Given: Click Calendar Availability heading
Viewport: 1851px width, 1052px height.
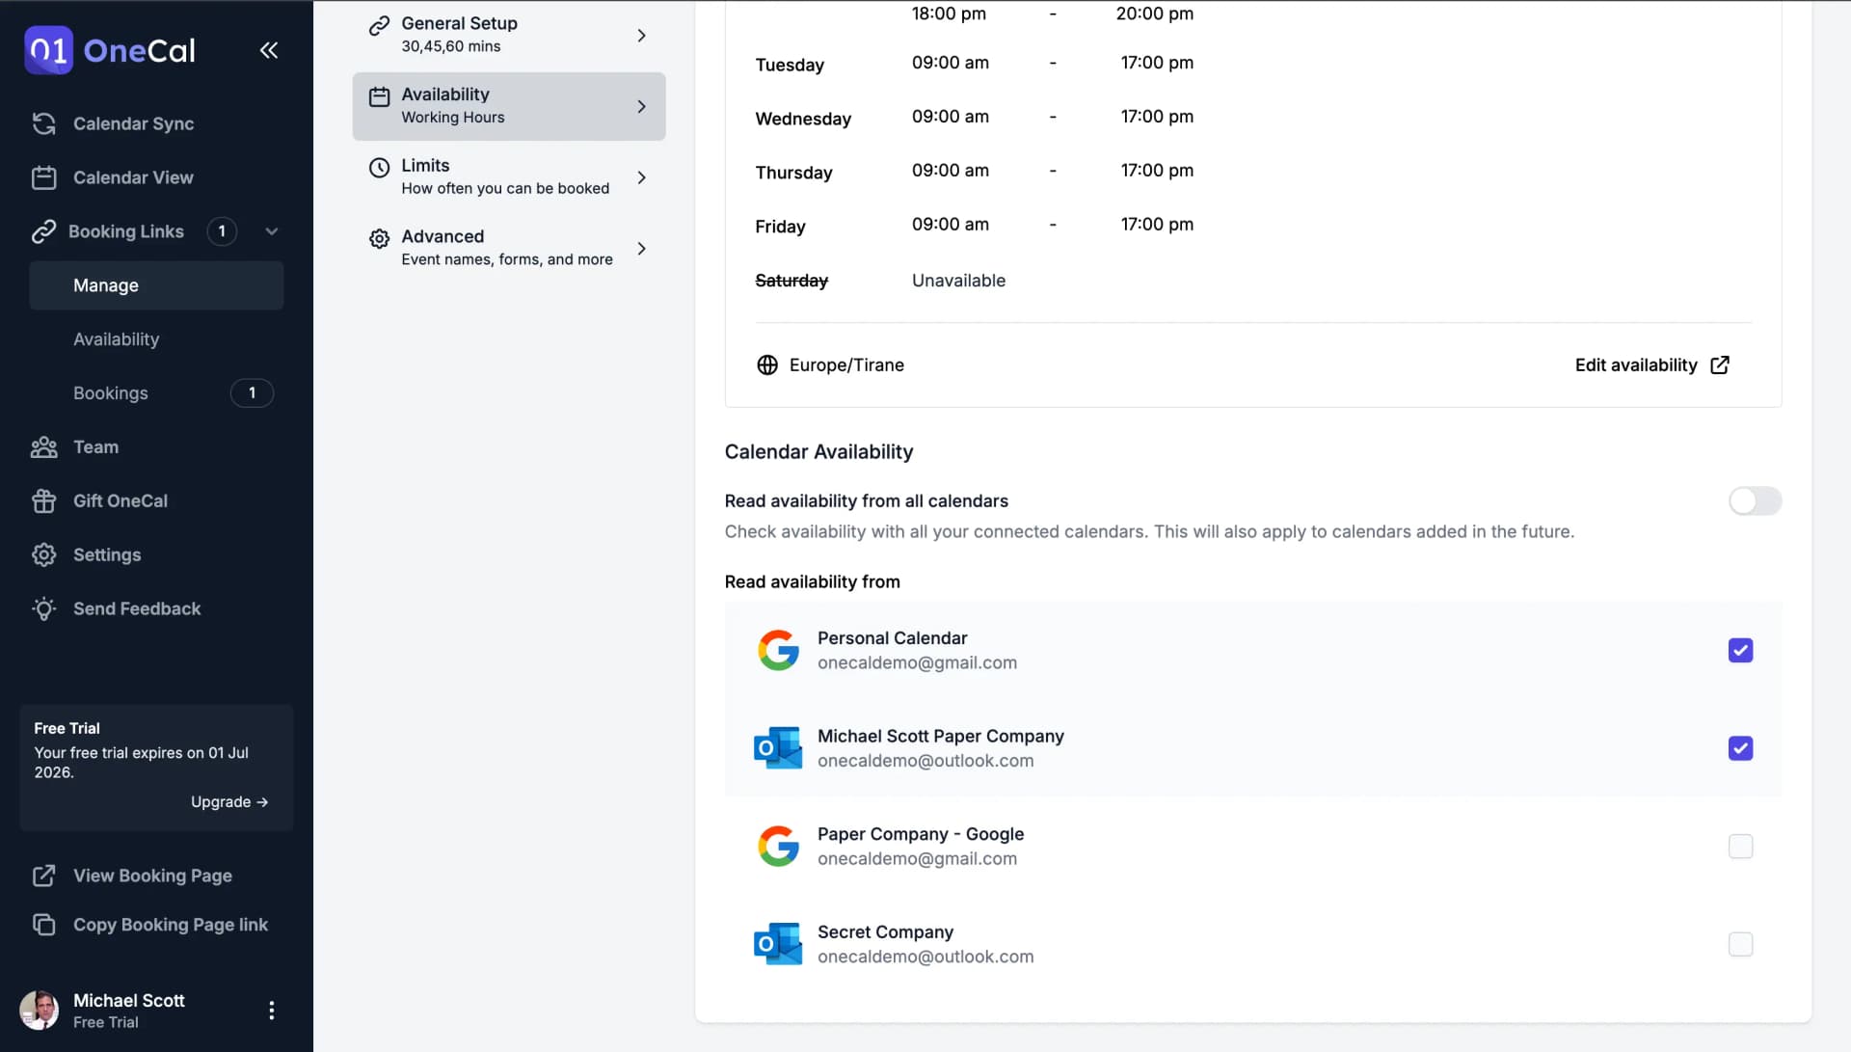Looking at the screenshot, I should pos(818,452).
